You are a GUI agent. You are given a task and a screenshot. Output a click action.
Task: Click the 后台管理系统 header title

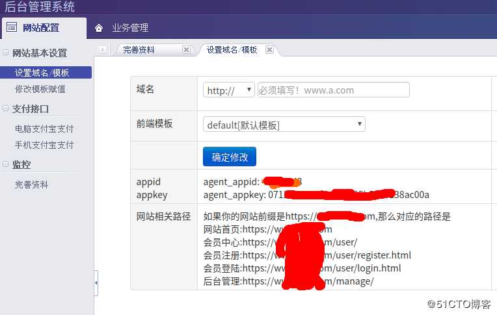coord(40,6)
